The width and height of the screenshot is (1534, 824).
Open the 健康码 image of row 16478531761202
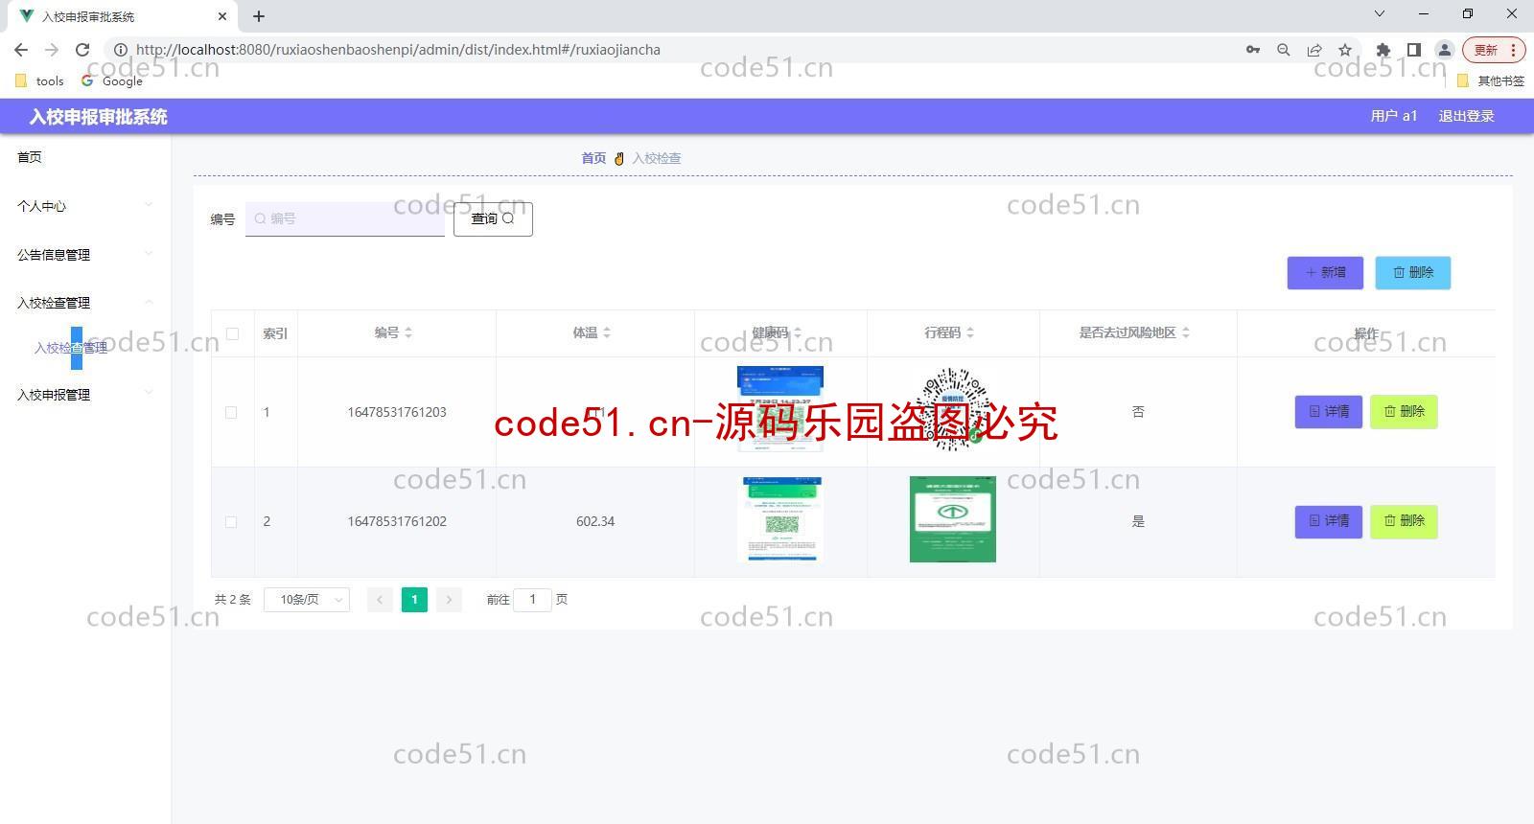[x=780, y=519]
